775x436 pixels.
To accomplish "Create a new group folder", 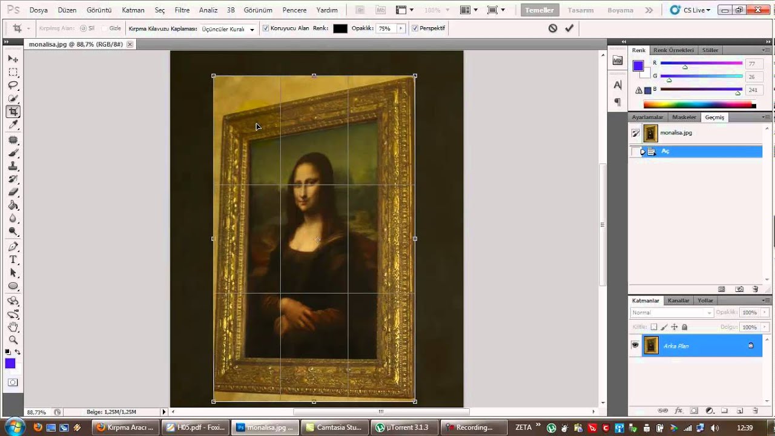I will pyautogui.click(x=724, y=411).
